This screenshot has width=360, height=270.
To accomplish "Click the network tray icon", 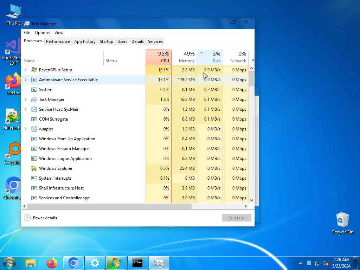I will tap(317, 263).
